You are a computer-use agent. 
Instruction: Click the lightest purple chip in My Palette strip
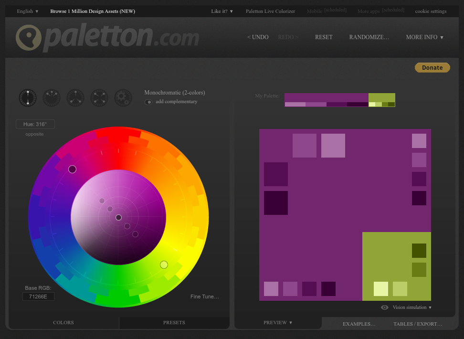pos(295,104)
